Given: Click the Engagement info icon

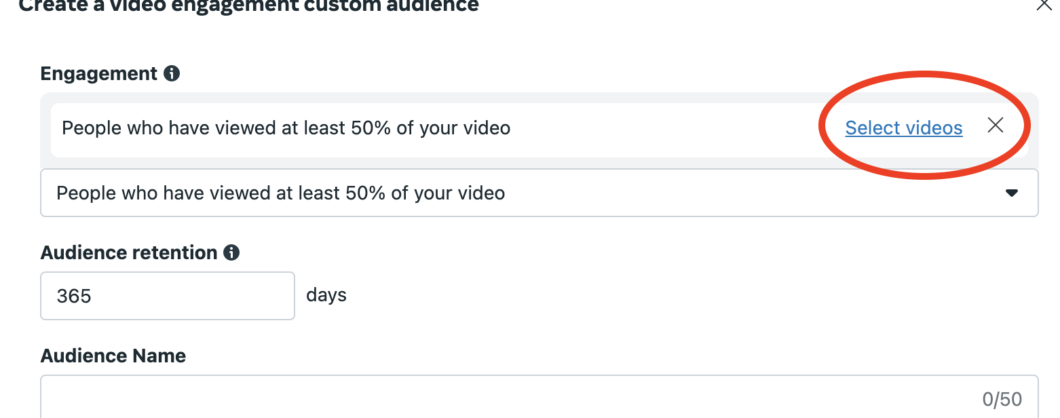Looking at the screenshot, I should [172, 73].
